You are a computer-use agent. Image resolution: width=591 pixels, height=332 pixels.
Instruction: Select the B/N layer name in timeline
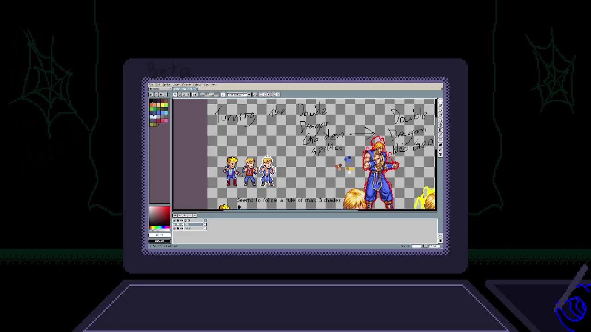(x=193, y=225)
